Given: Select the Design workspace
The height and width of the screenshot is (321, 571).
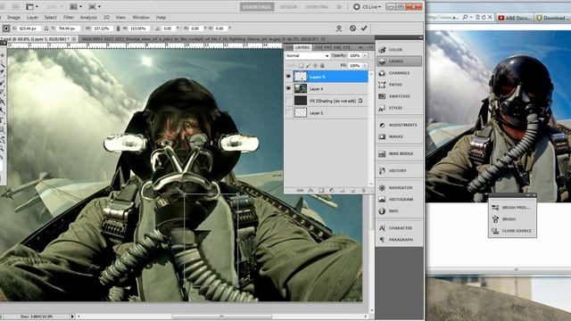Looking at the screenshot, I should pos(288,6).
